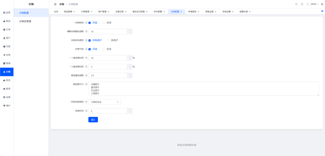325x156 pixels.
Task: Collapse the menu with the hamburger icon
Action: 55,4
